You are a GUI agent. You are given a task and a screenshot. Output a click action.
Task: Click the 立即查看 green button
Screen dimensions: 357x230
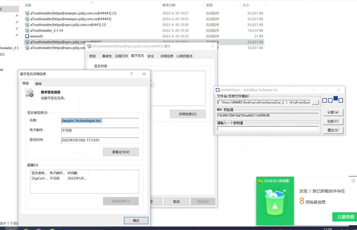[x=345, y=217]
